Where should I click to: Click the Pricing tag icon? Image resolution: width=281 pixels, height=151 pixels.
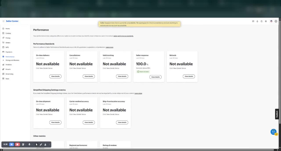pos(3,38)
